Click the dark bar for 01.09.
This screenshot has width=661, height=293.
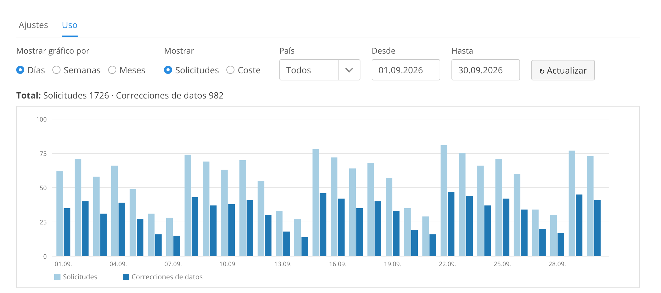[67, 232]
